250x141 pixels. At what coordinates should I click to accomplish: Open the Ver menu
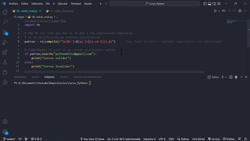click(x=48, y=4)
